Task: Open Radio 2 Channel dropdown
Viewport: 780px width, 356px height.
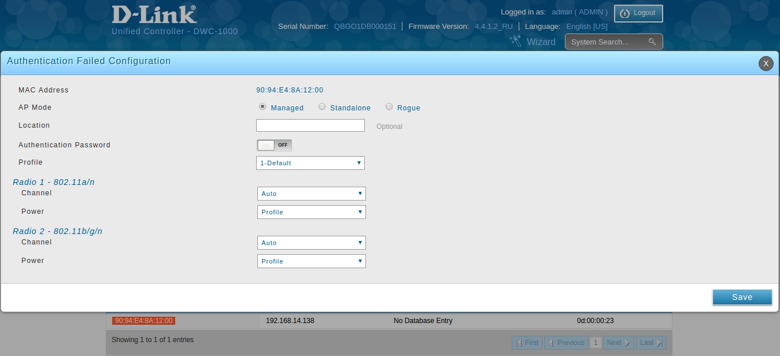Action: [x=311, y=243]
